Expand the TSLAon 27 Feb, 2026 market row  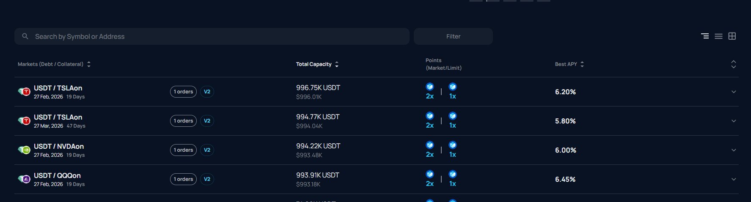click(x=734, y=92)
